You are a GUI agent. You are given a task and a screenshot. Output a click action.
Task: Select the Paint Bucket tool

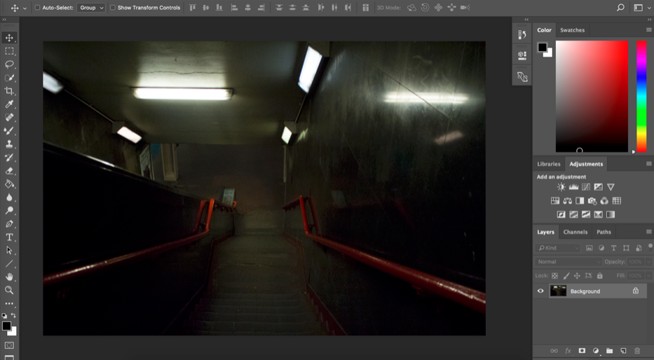click(9, 184)
